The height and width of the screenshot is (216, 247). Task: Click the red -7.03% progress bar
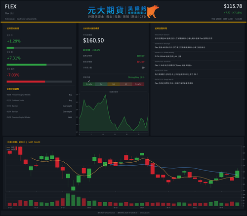[x=26, y=82]
